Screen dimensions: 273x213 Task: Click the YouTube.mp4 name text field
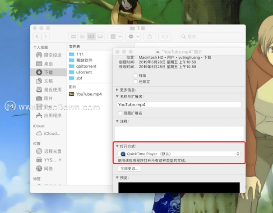(x=179, y=105)
